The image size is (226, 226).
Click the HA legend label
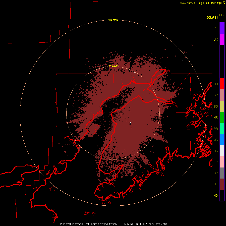click(x=215, y=84)
